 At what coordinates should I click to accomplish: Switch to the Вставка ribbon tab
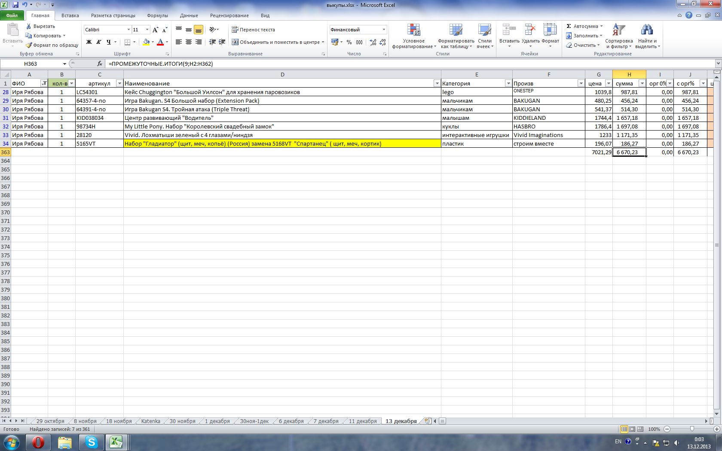[70, 15]
